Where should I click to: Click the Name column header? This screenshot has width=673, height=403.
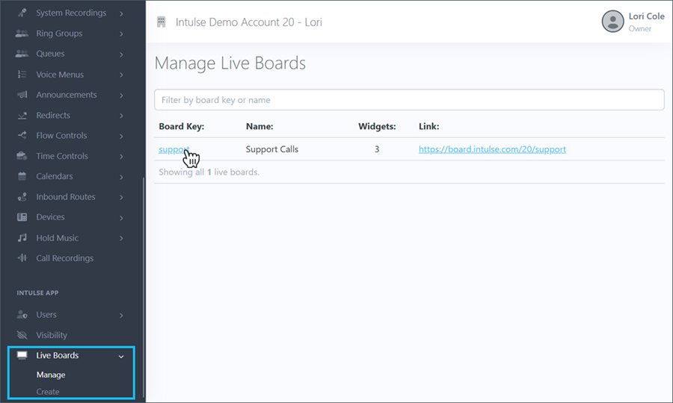pyautogui.click(x=259, y=126)
